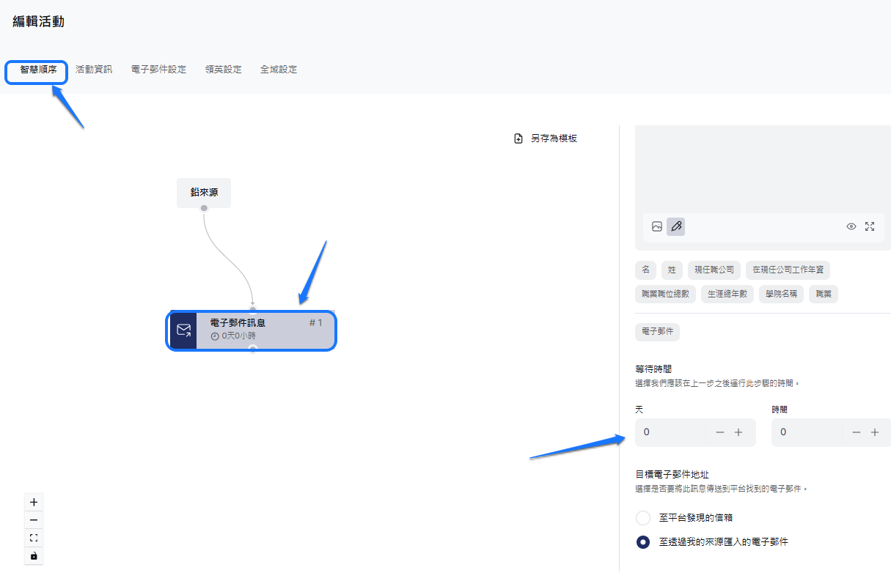Click the envelope icon on email node
Image resolution: width=891 pixels, height=581 pixels.
(x=183, y=330)
